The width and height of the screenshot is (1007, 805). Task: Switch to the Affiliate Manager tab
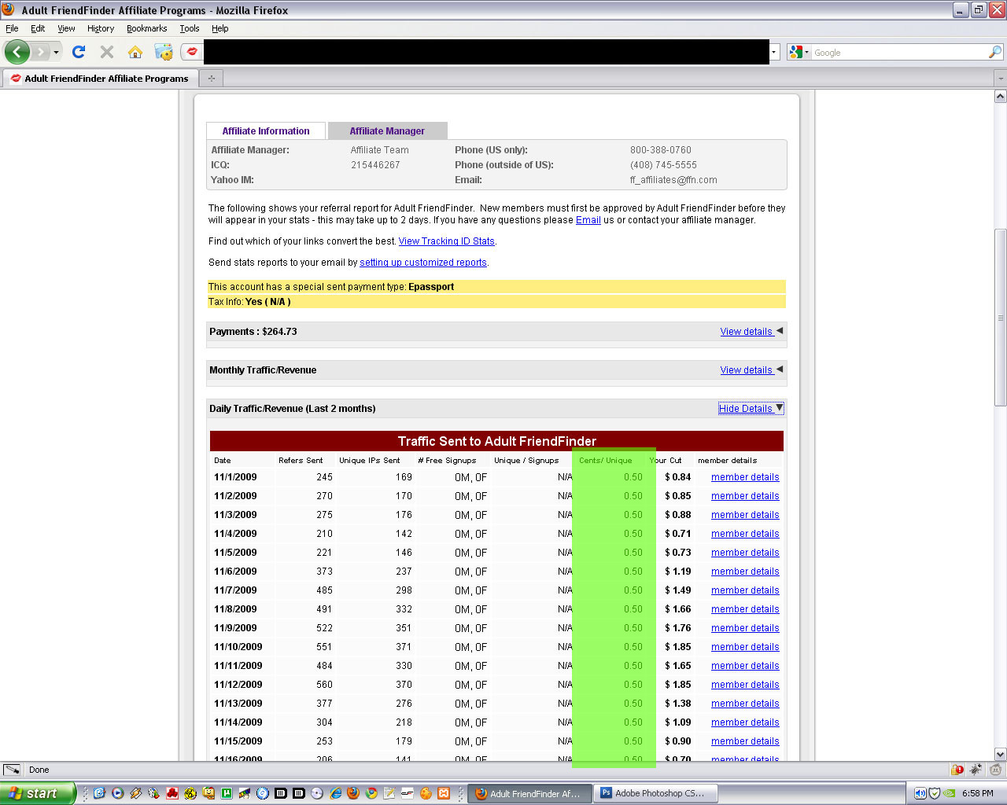(x=387, y=131)
